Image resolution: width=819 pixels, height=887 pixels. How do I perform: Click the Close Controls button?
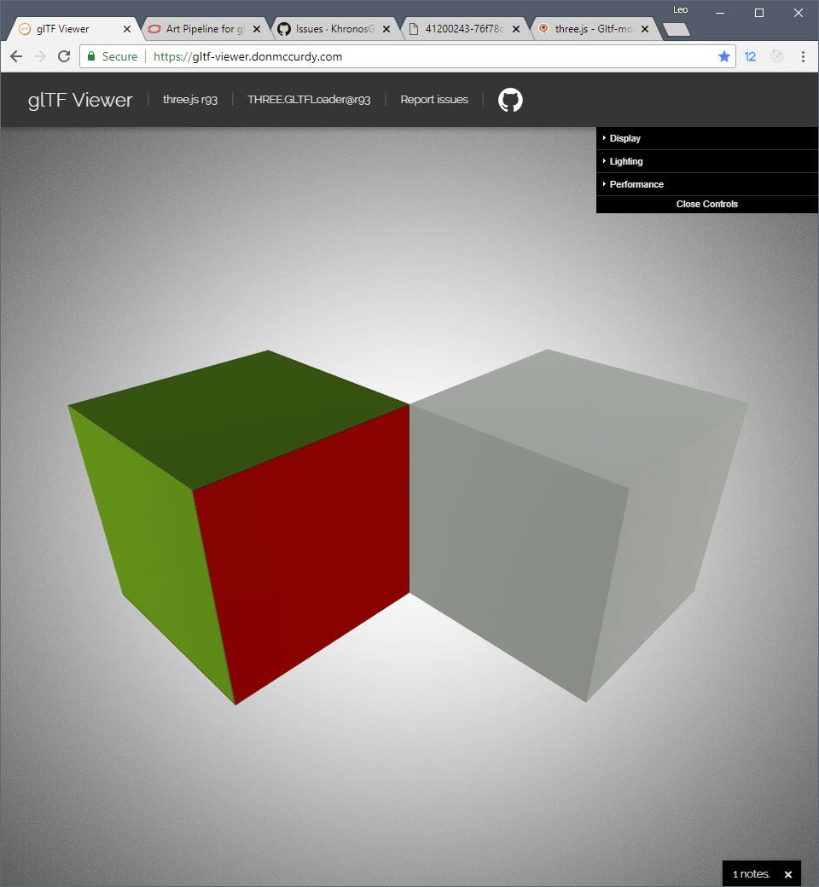point(706,204)
